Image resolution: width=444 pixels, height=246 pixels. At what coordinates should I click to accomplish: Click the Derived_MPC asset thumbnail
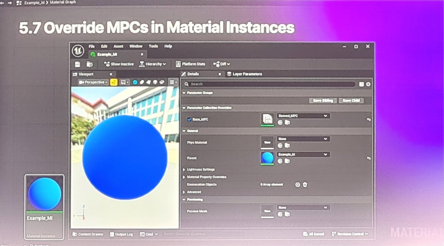(x=268, y=119)
